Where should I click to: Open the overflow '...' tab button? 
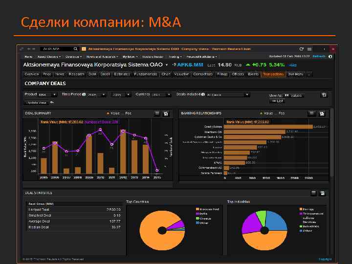tap(309, 74)
